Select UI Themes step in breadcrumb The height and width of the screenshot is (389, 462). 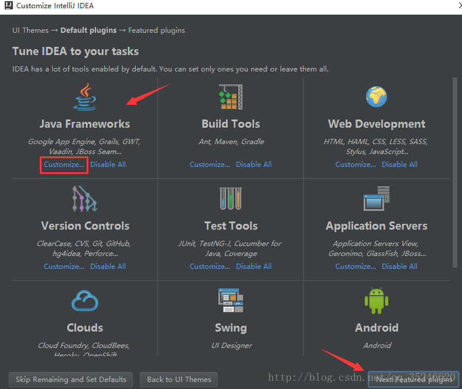click(30, 30)
